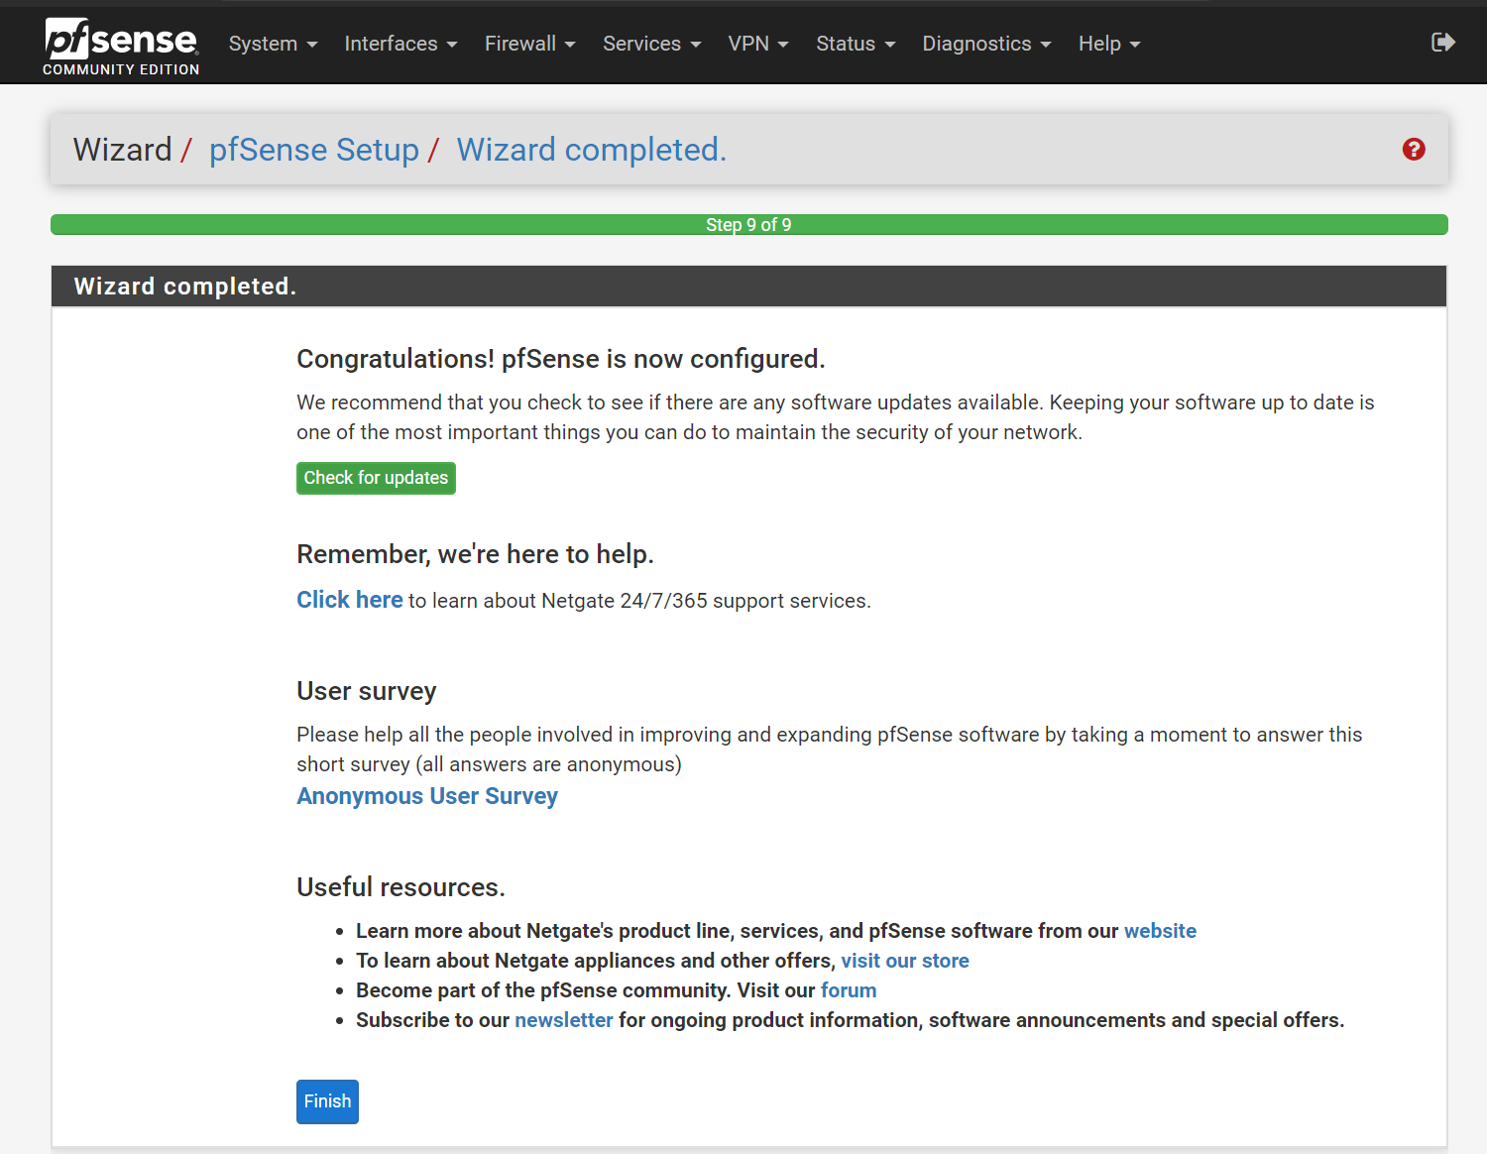This screenshot has width=1487, height=1154.
Task: Go to the pfSense 'forum' link
Action: click(849, 990)
